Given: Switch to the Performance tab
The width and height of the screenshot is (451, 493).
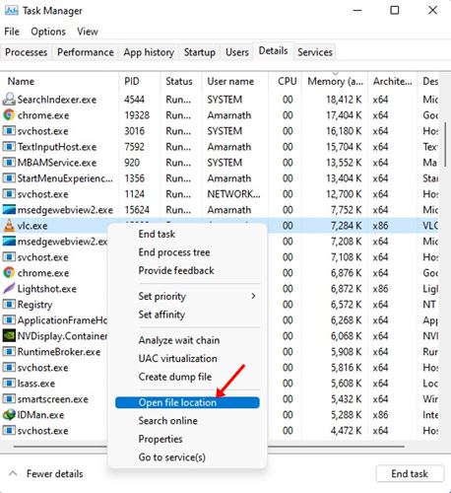Looking at the screenshot, I should [86, 52].
